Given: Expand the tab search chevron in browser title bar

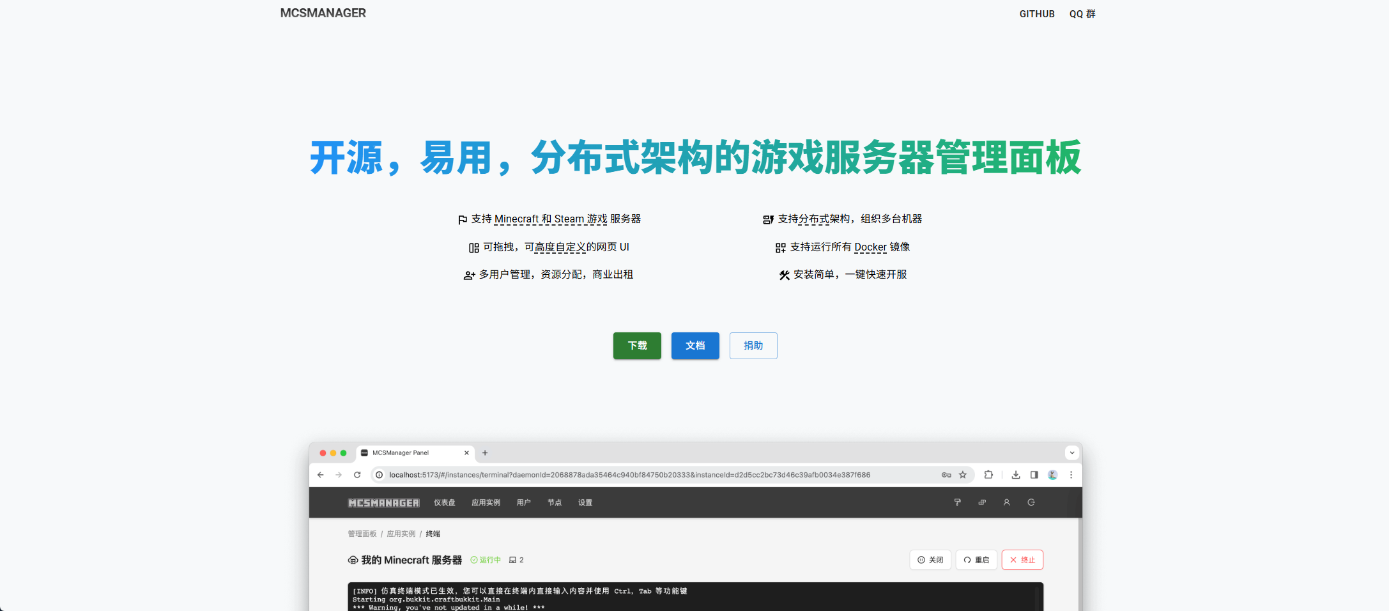Looking at the screenshot, I should tap(1072, 453).
